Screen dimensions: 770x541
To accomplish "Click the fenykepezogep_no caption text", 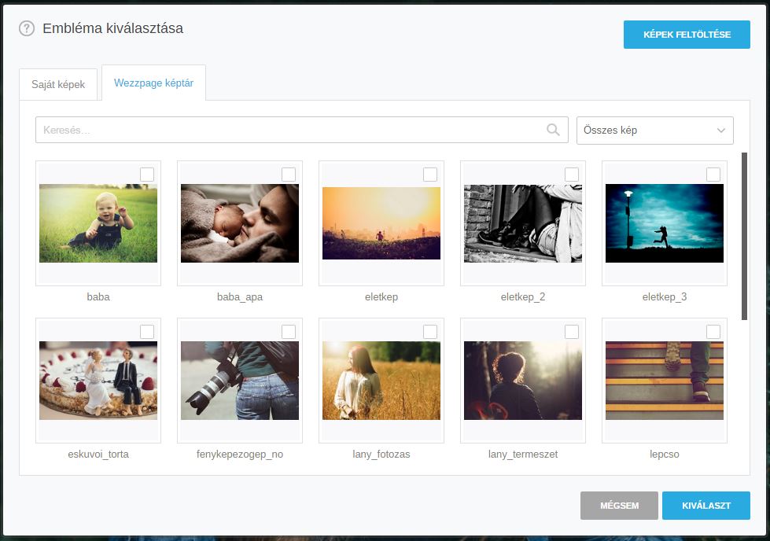I will [x=240, y=454].
